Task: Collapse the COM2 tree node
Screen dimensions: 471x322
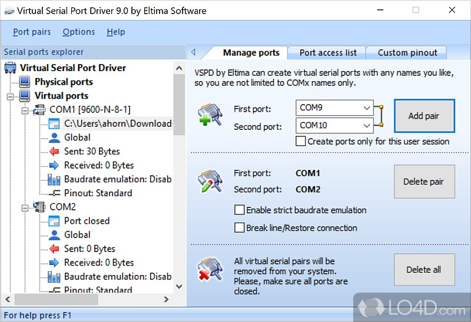Action: [x=25, y=208]
